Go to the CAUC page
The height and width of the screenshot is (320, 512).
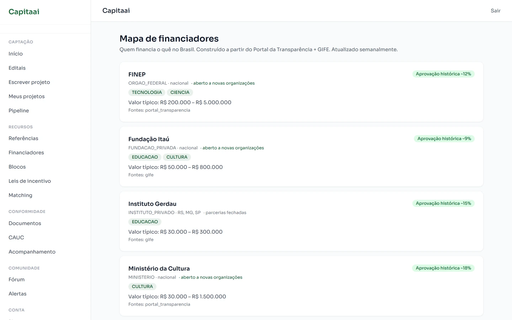click(x=16, y=238)
